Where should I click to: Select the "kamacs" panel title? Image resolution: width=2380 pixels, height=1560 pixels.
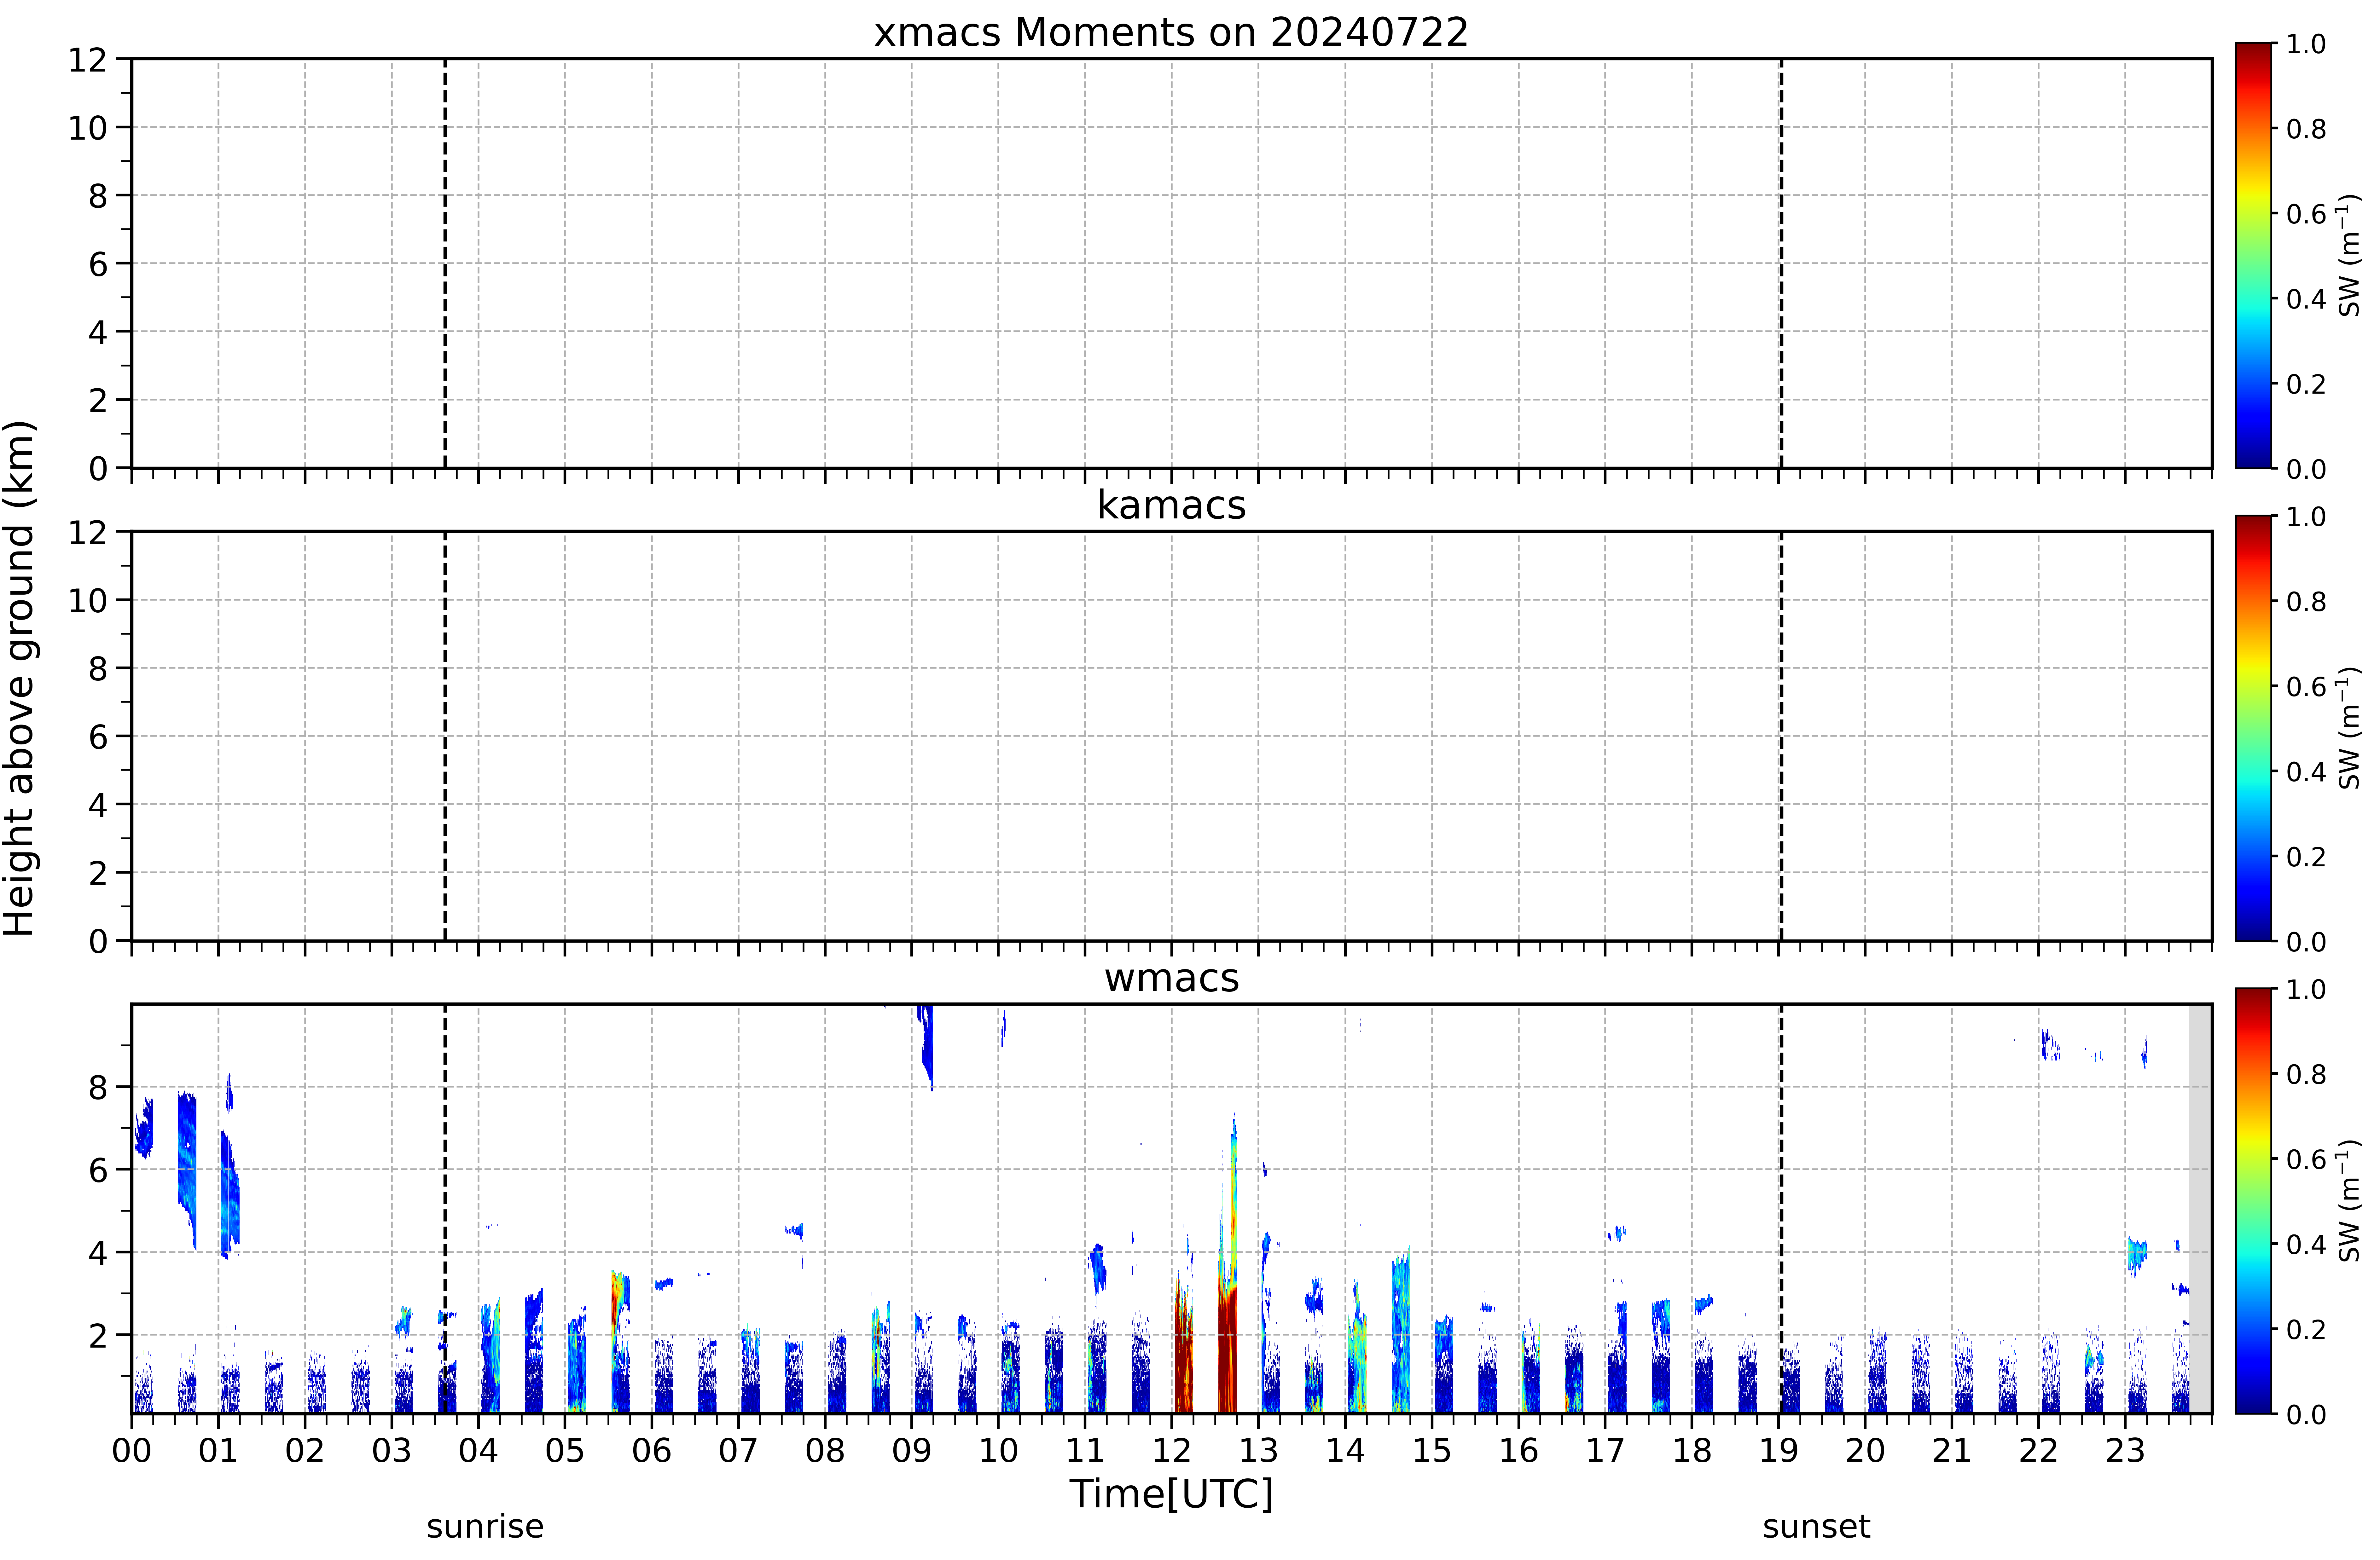click(x=1171, y=505)
